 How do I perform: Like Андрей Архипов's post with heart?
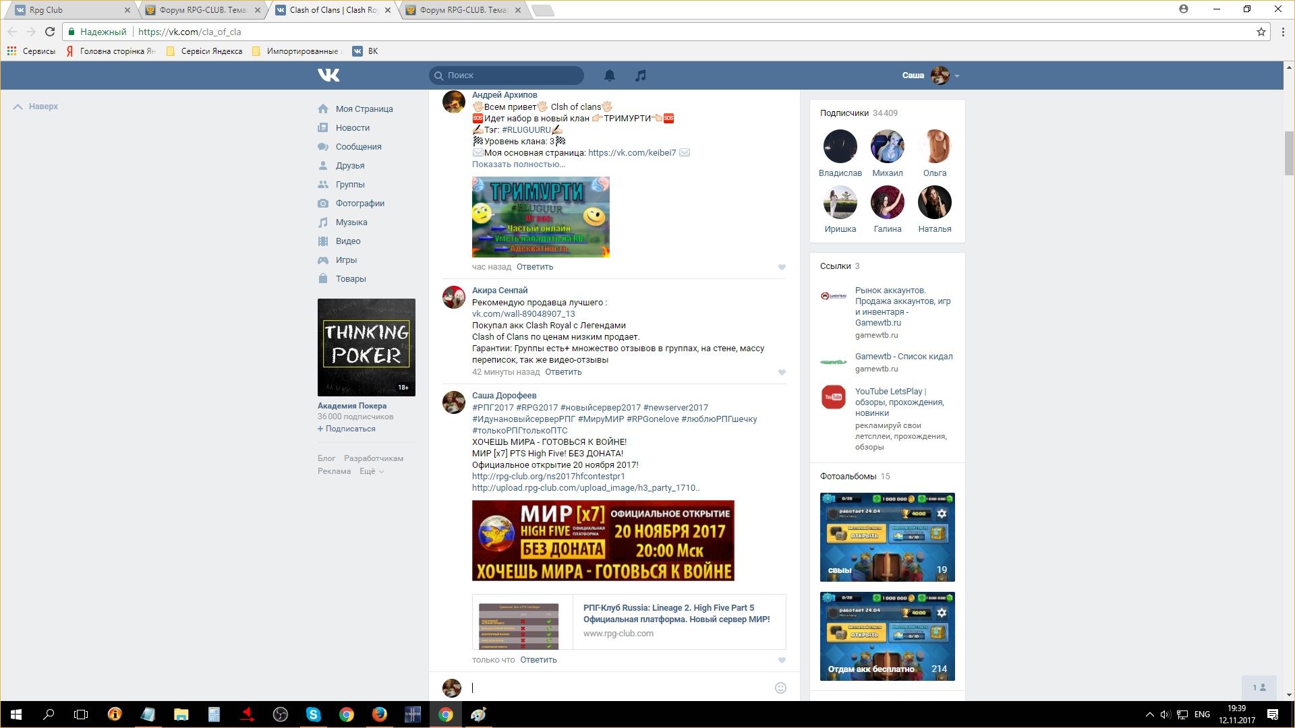(x=782, y=268)
